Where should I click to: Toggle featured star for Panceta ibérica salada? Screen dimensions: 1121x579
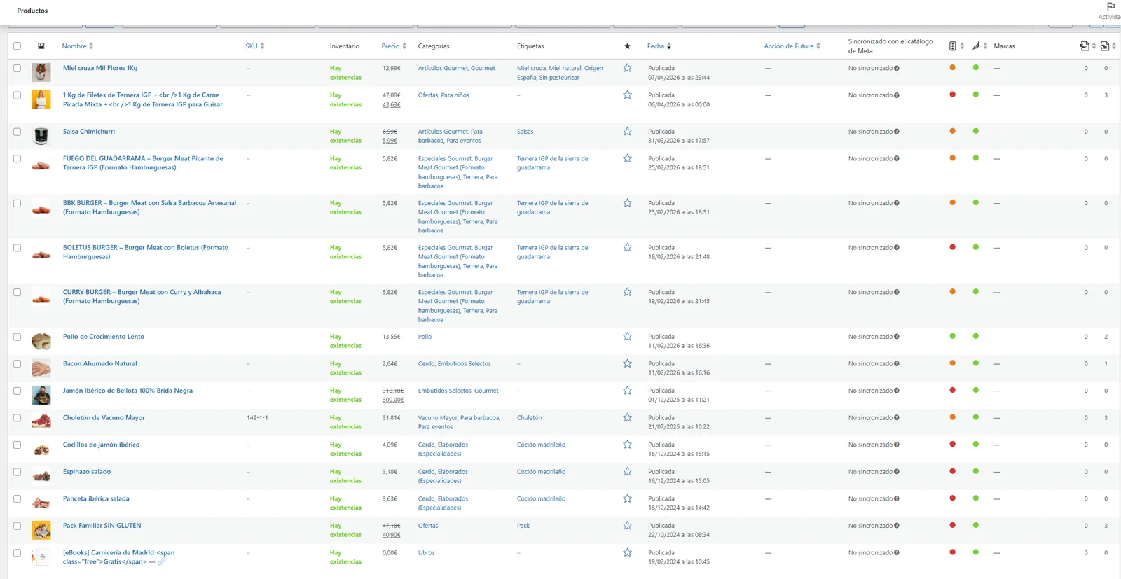click(x=627, y=499)
